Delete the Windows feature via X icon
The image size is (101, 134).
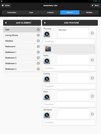click(x=92, y=114)
